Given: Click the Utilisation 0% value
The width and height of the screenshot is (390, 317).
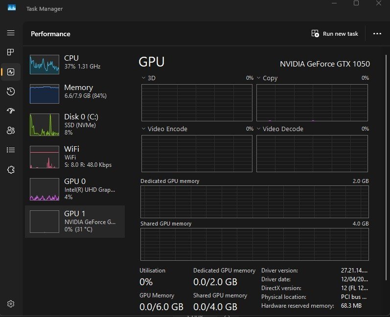Looking at the screenshot, I should click(146, 282).
